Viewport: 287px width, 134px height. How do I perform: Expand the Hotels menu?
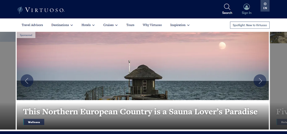(88, 25)
